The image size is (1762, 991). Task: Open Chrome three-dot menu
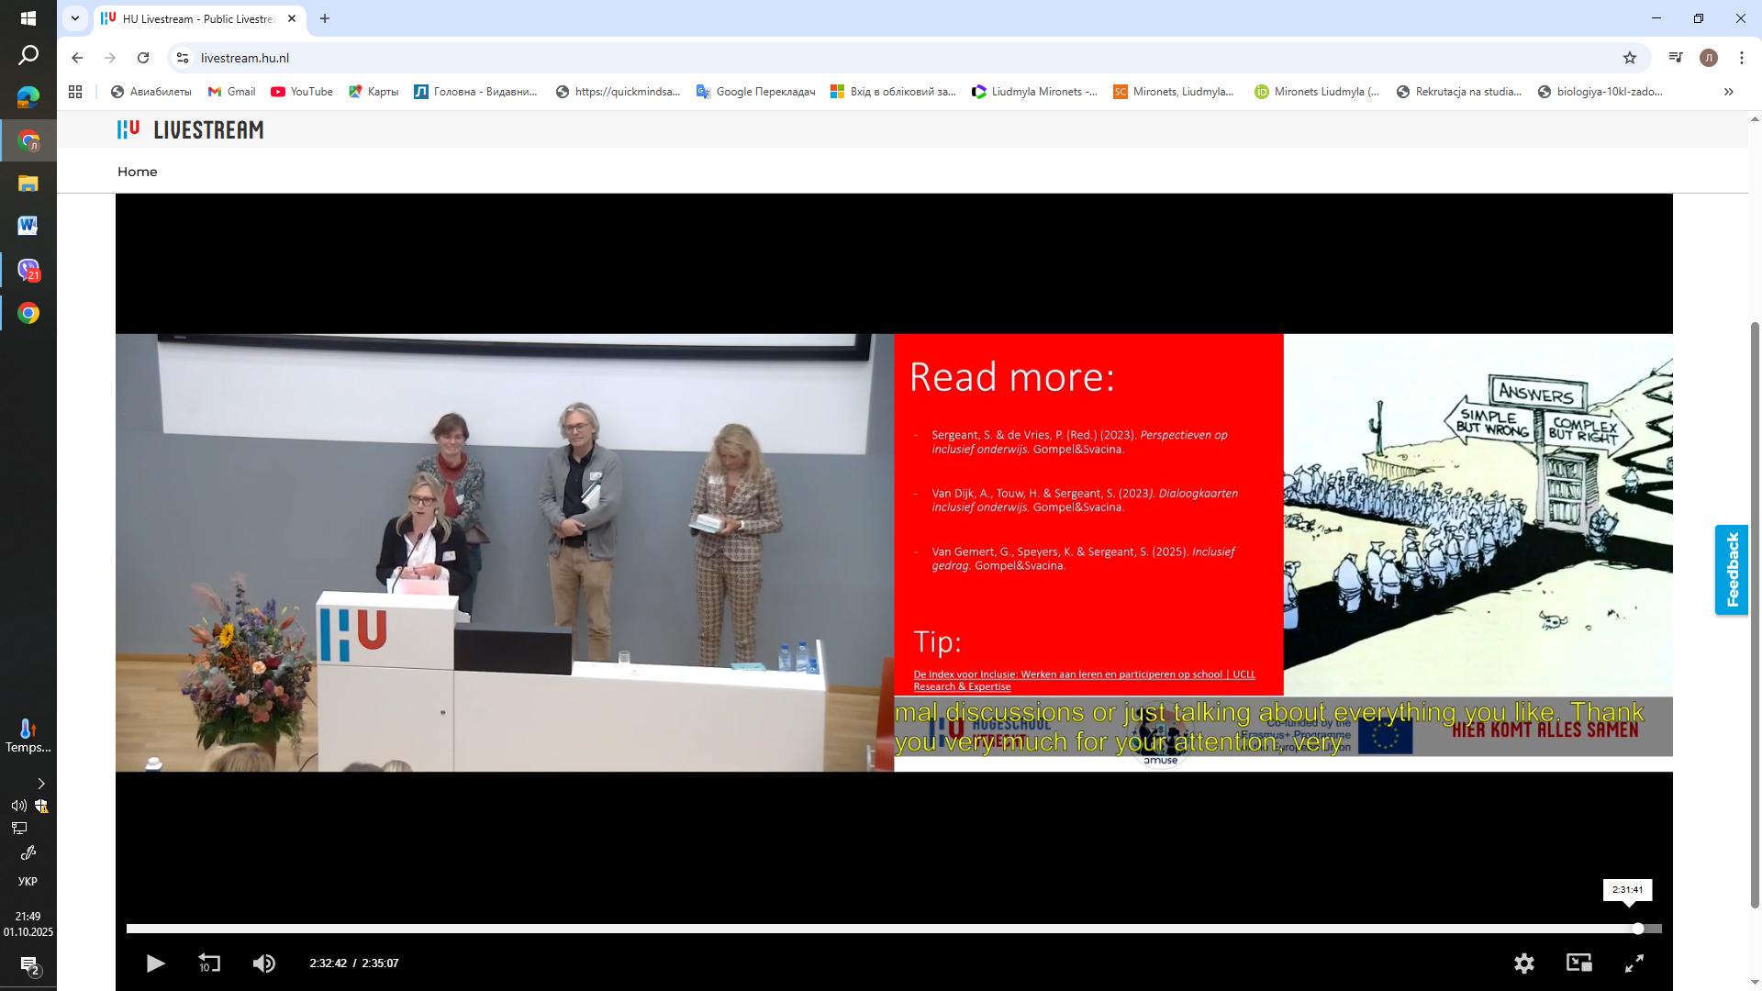click(1741, 58)
